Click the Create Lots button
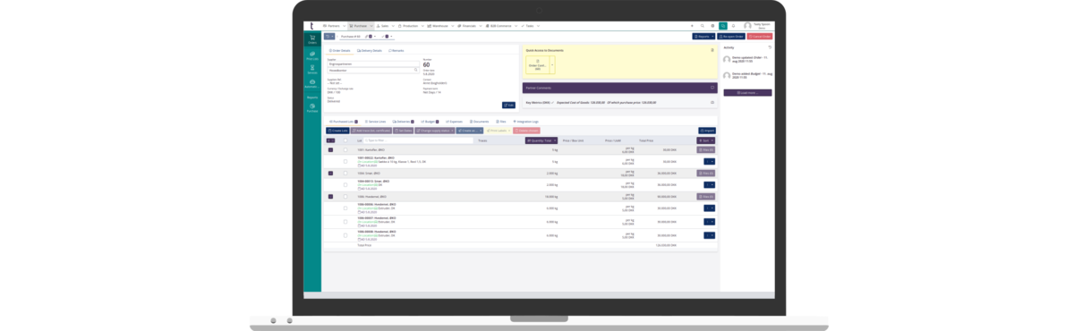 tap(337, 131)
